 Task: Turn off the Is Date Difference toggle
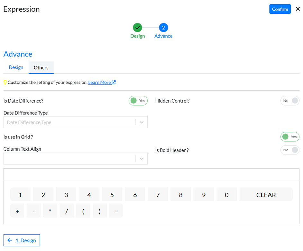[x=138, y=101]
